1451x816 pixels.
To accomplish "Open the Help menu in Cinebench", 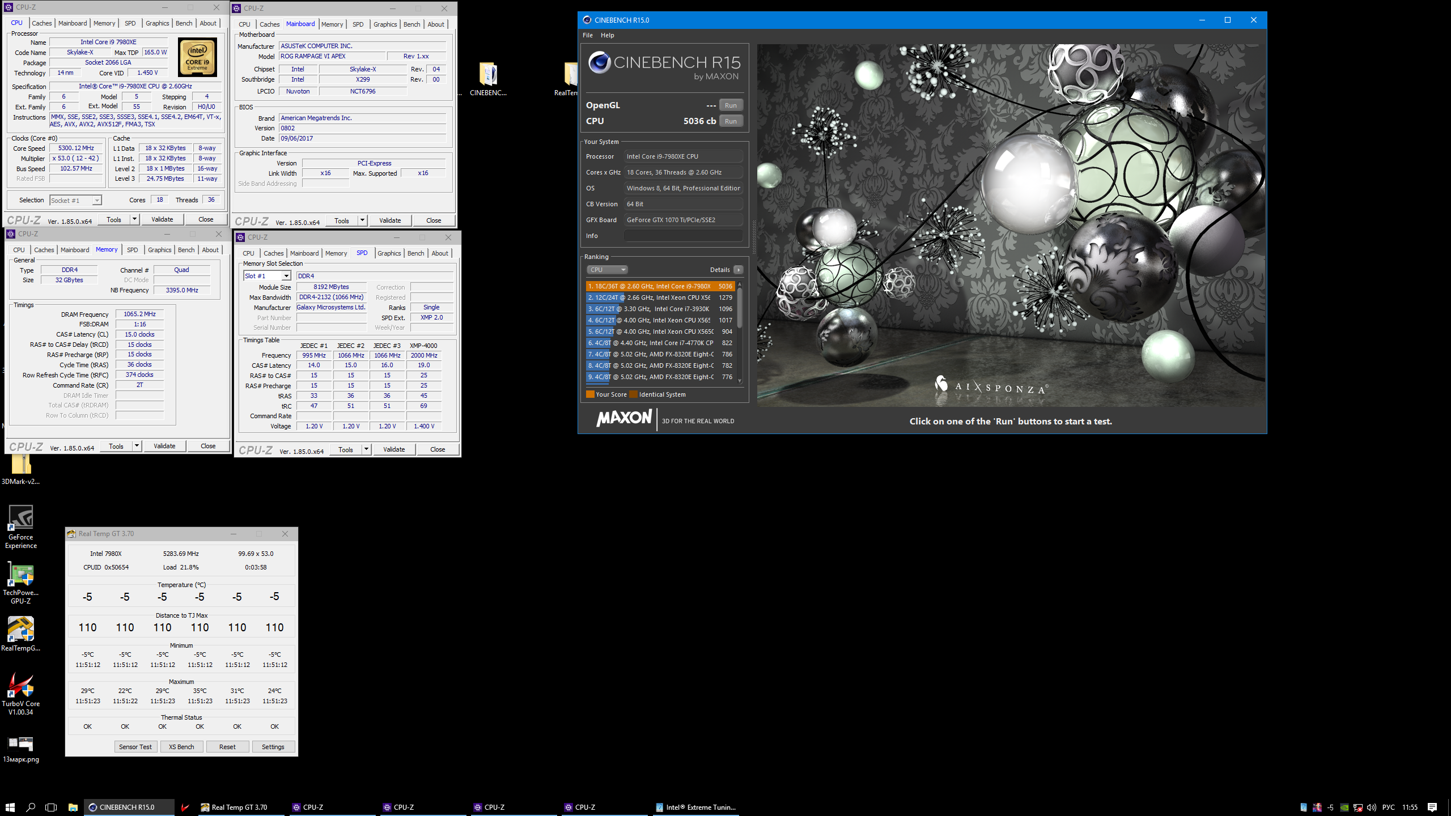I will click(607, 35).
